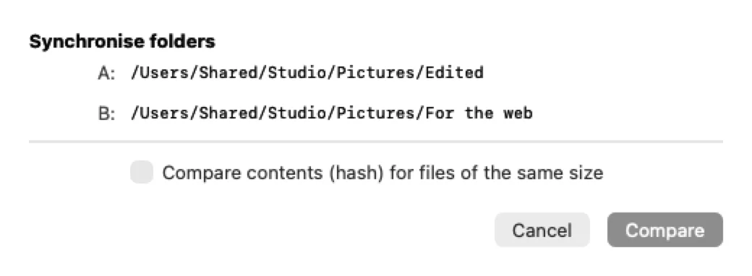Image resolution: width=752 pixels, height=276 pixels.
Task: Click the Synchronise folders heading
Action: coord(122,41)
